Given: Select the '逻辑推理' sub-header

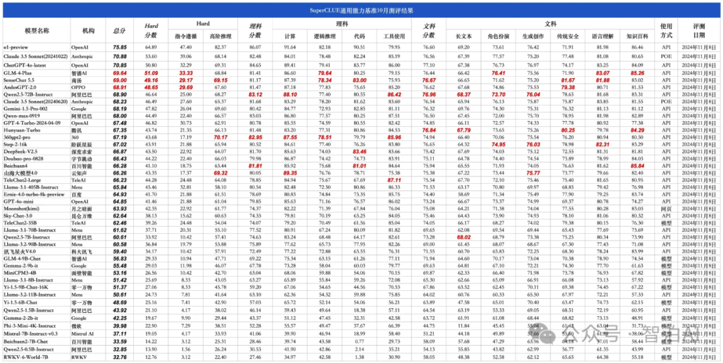Looking at the screenshot, I should tap(325, 36).
